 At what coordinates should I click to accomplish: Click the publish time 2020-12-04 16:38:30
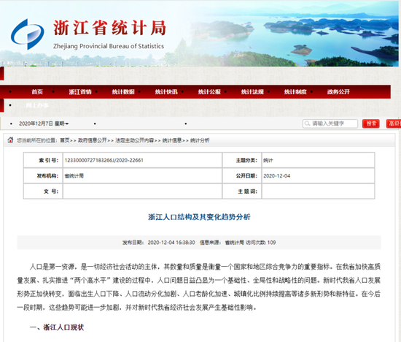pyautogui.click(x=171, y=243)
